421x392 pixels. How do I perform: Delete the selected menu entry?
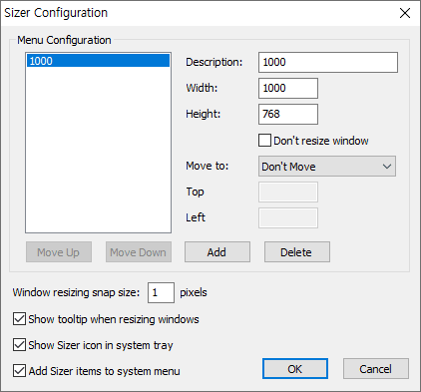pyautogui.click(x=297, y=252)
